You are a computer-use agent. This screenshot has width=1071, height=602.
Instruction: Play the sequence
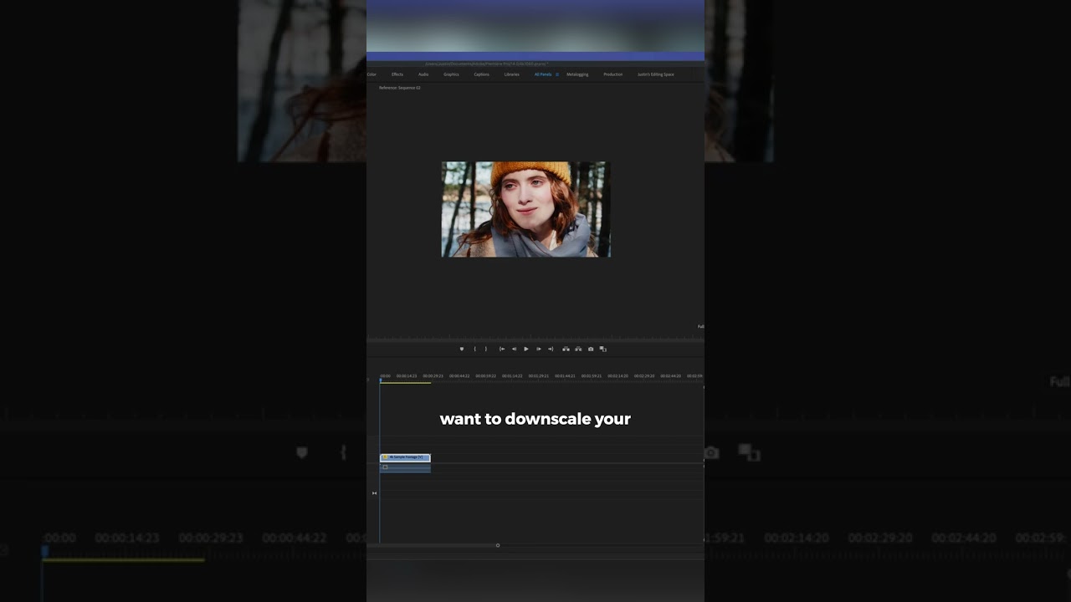(x=526, y=349)
